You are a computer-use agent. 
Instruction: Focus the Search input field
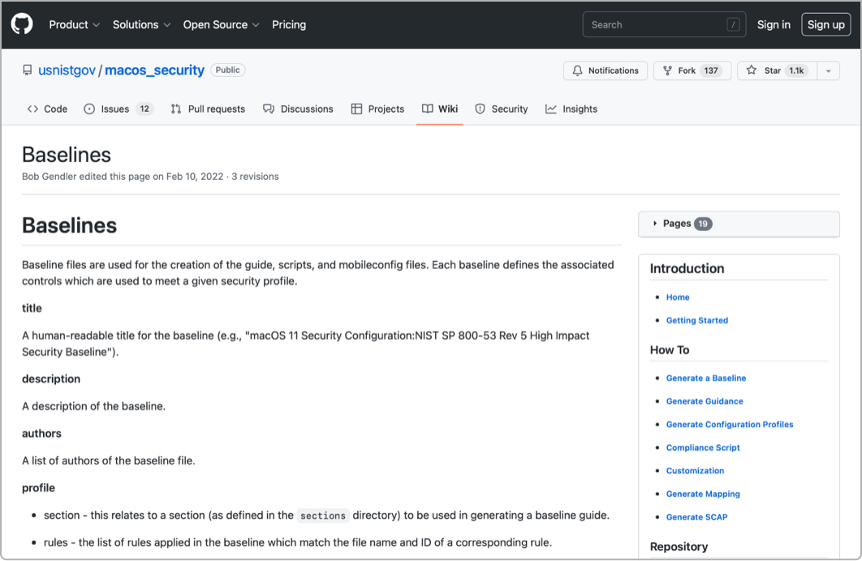coord(664,24)
